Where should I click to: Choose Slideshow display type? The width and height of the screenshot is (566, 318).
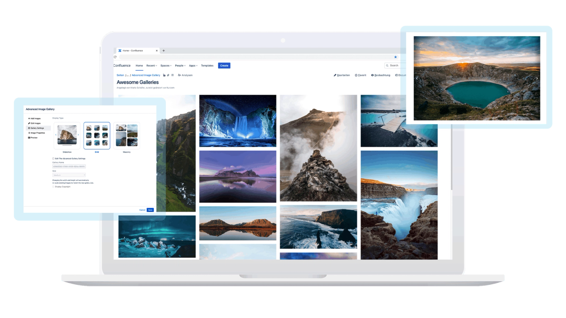pos(67,136)
